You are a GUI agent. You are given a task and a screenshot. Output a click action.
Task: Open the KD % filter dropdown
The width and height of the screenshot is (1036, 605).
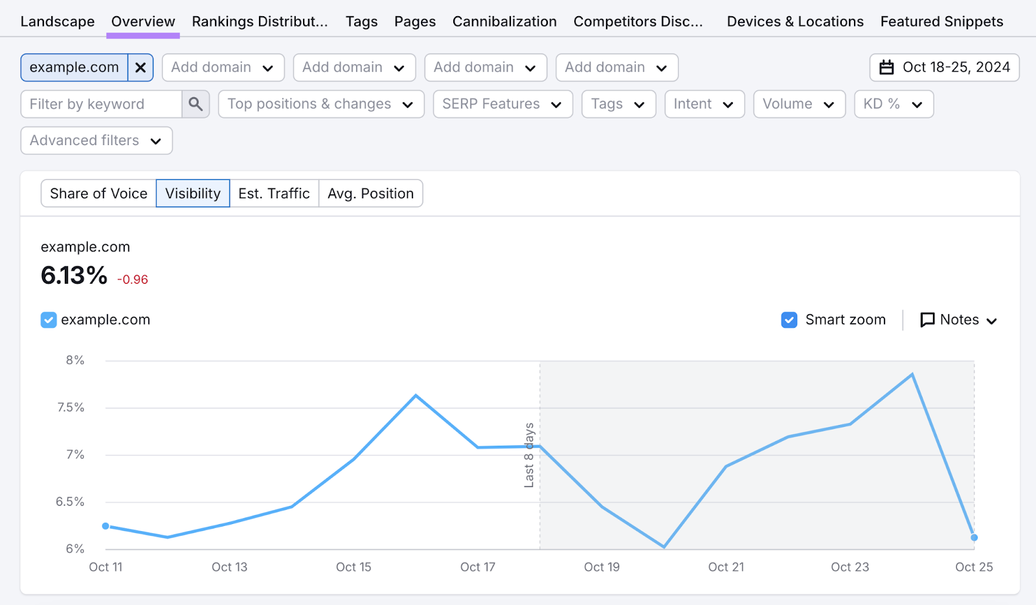[893, 104]
